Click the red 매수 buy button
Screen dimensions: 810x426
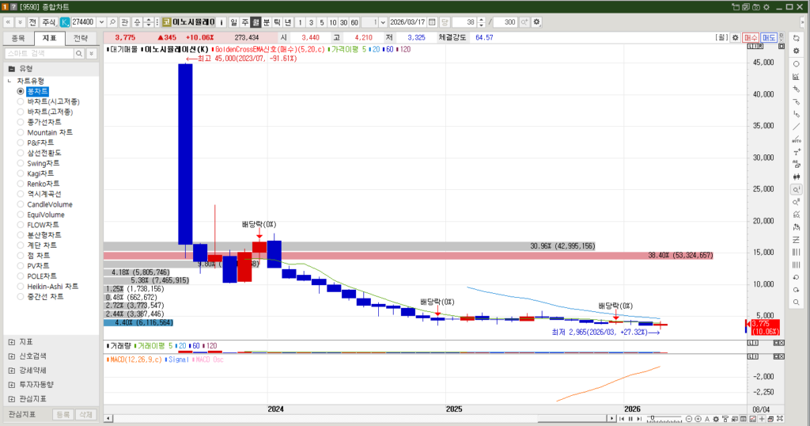click(751, 37)
